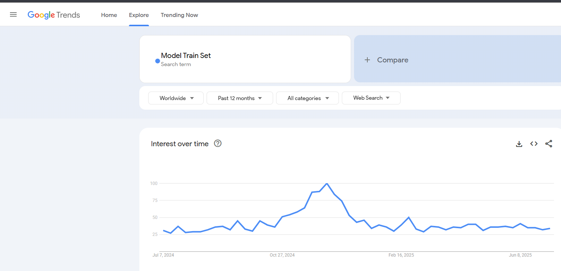561x271 pixels.
Task: Download the chart data as CSV
Action: [x=519, y=144]
